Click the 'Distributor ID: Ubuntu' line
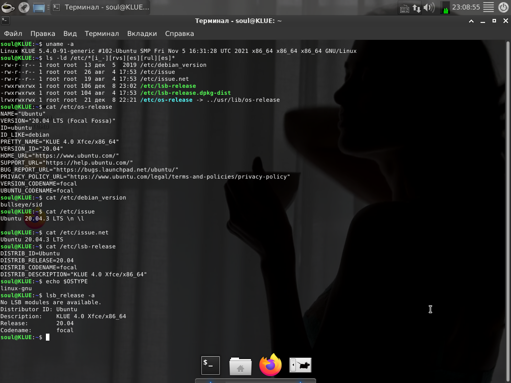Screen dimensions: 511x383 click(x=39, y=309)
